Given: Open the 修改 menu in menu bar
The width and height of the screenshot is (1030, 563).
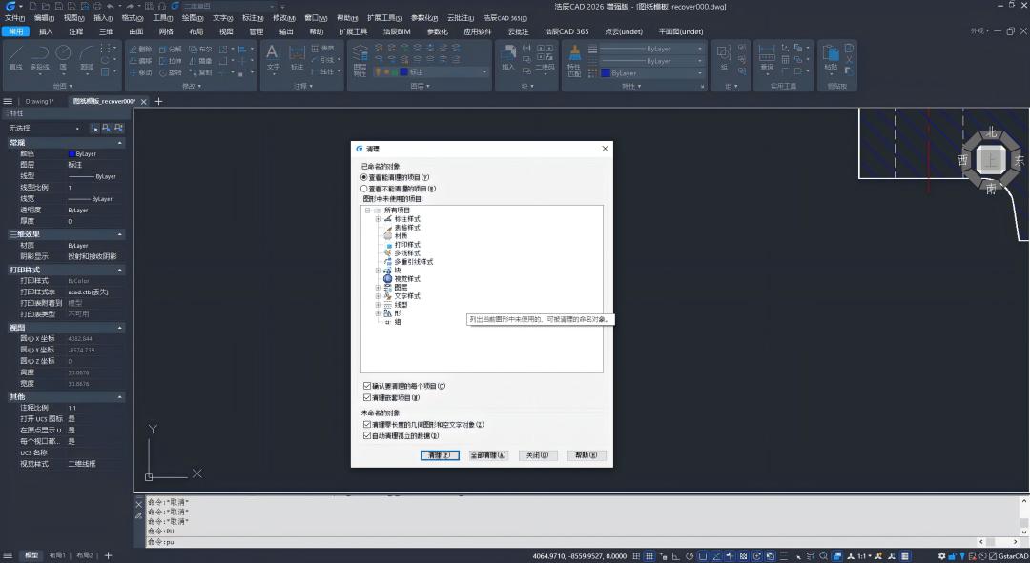Looking at the screenshot, I should tap(284, 18).
